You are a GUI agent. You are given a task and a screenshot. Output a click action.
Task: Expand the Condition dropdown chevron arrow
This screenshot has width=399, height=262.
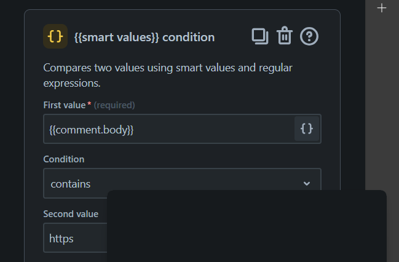(307, 183)
